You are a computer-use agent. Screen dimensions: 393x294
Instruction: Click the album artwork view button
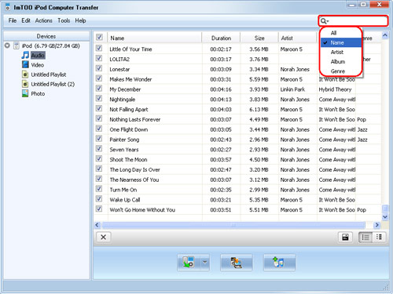click(345, 237)
